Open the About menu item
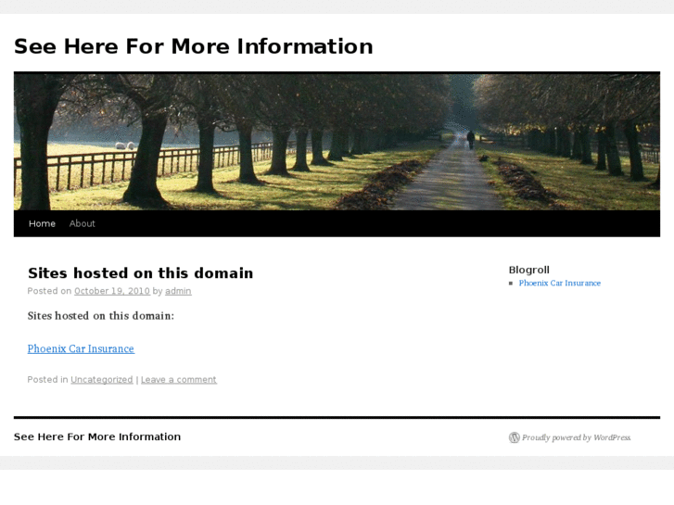674x505 pixels. [83, 223]
